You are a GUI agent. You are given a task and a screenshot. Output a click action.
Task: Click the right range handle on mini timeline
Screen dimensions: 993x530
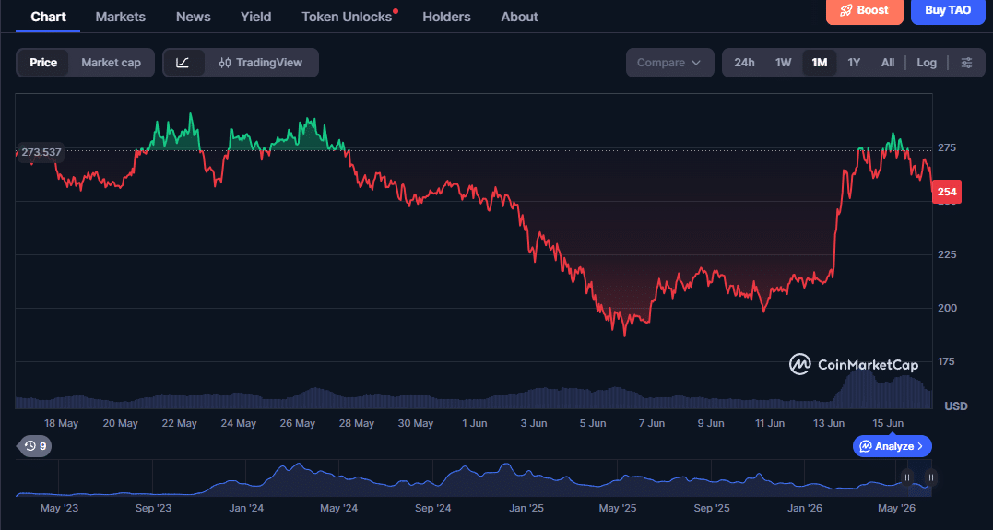coord(931,477)
